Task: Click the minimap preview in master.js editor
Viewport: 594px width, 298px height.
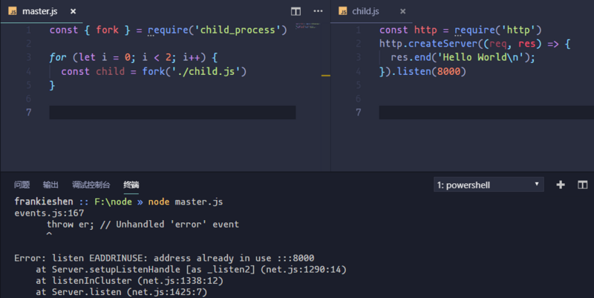Action: (307, 26)
